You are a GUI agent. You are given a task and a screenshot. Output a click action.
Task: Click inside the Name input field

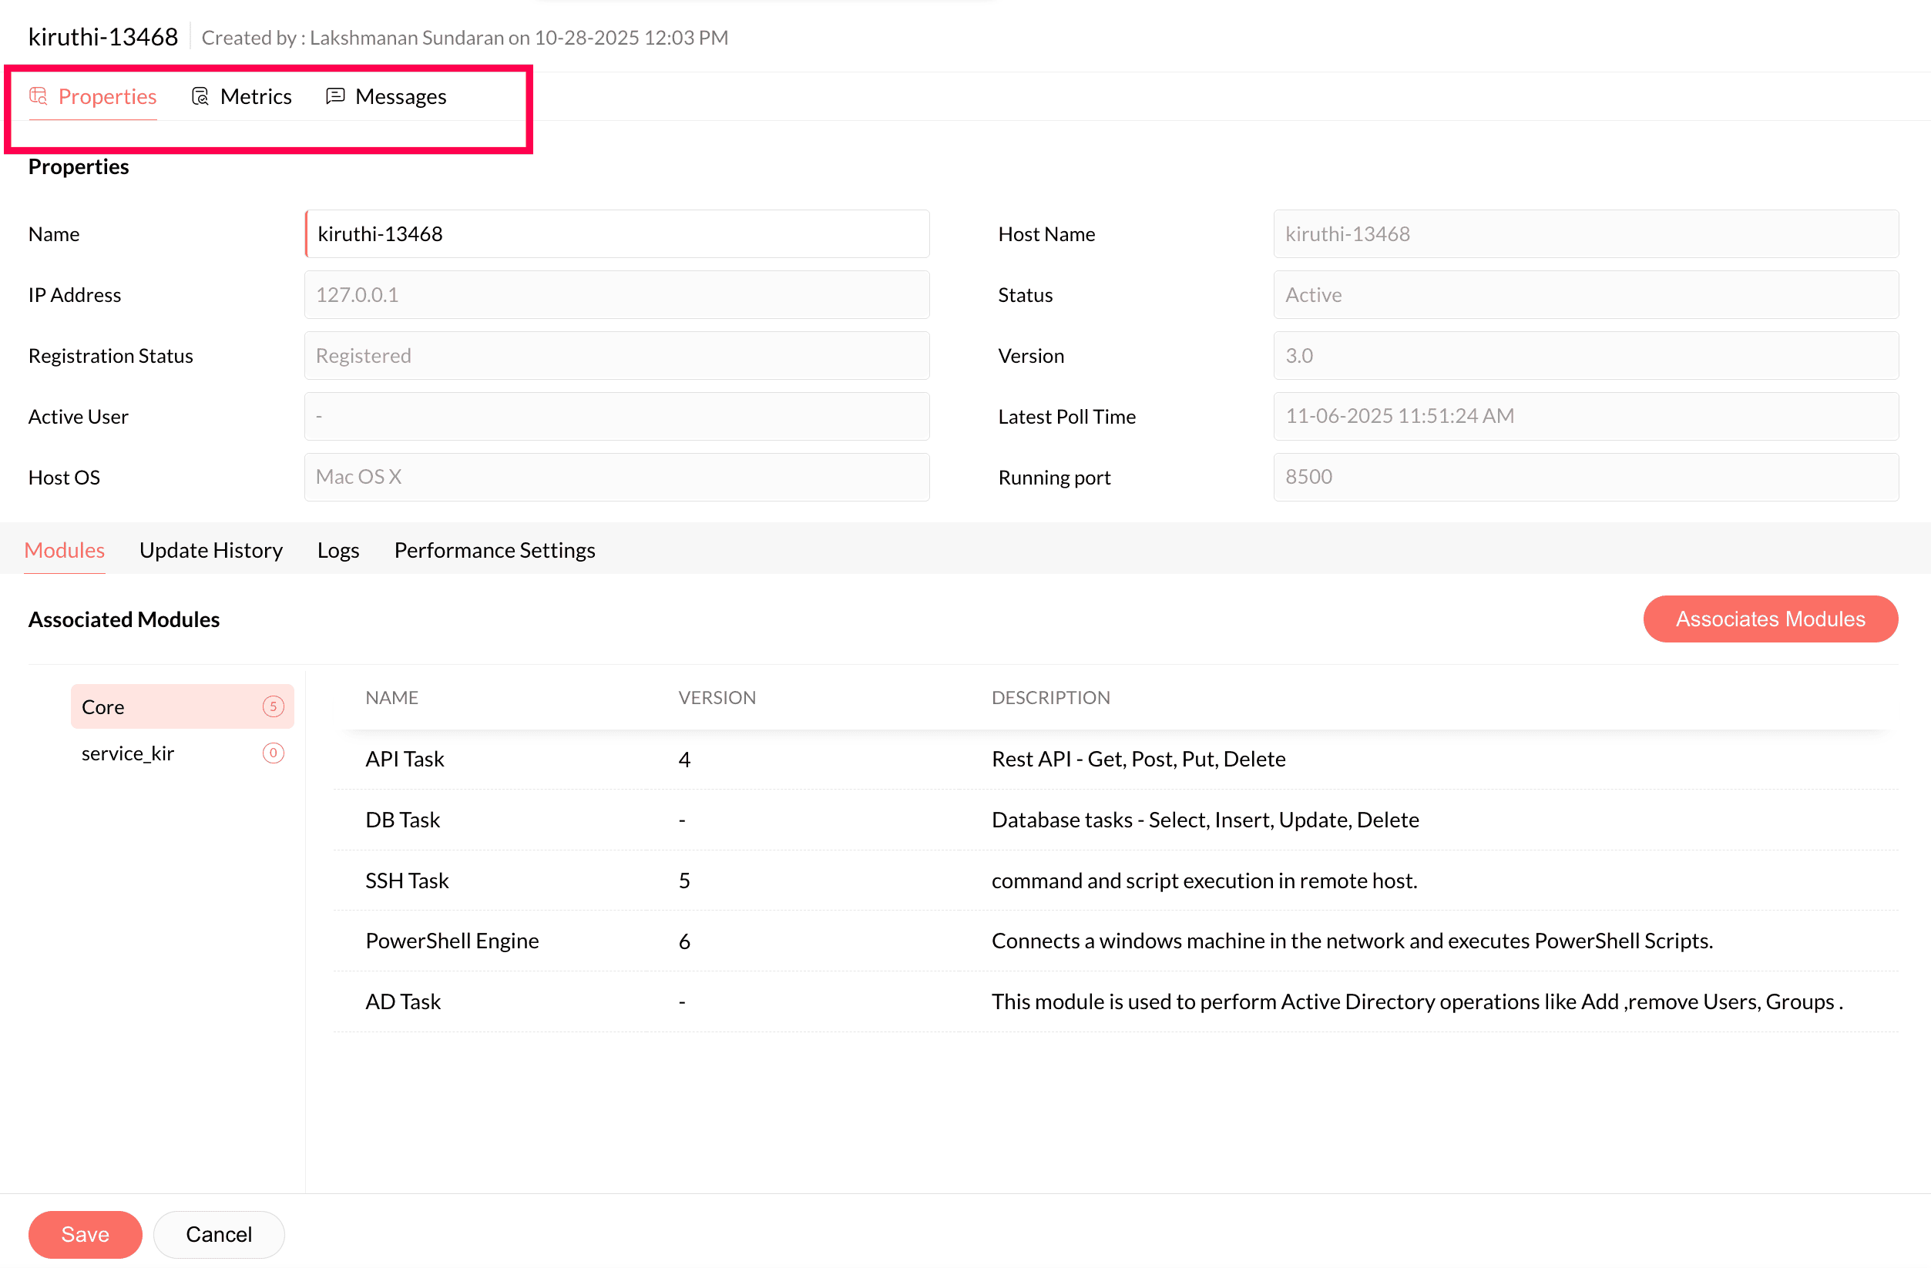coord(616,233)
